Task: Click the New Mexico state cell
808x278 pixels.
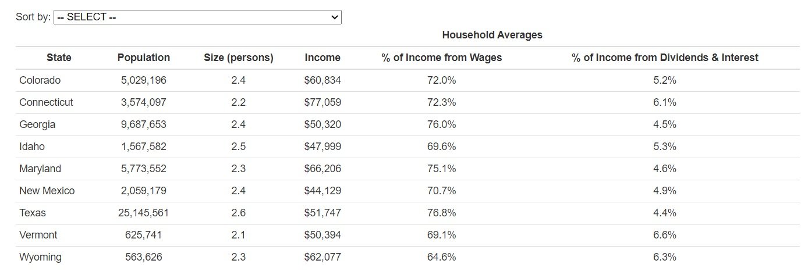Action: (47, 191)
